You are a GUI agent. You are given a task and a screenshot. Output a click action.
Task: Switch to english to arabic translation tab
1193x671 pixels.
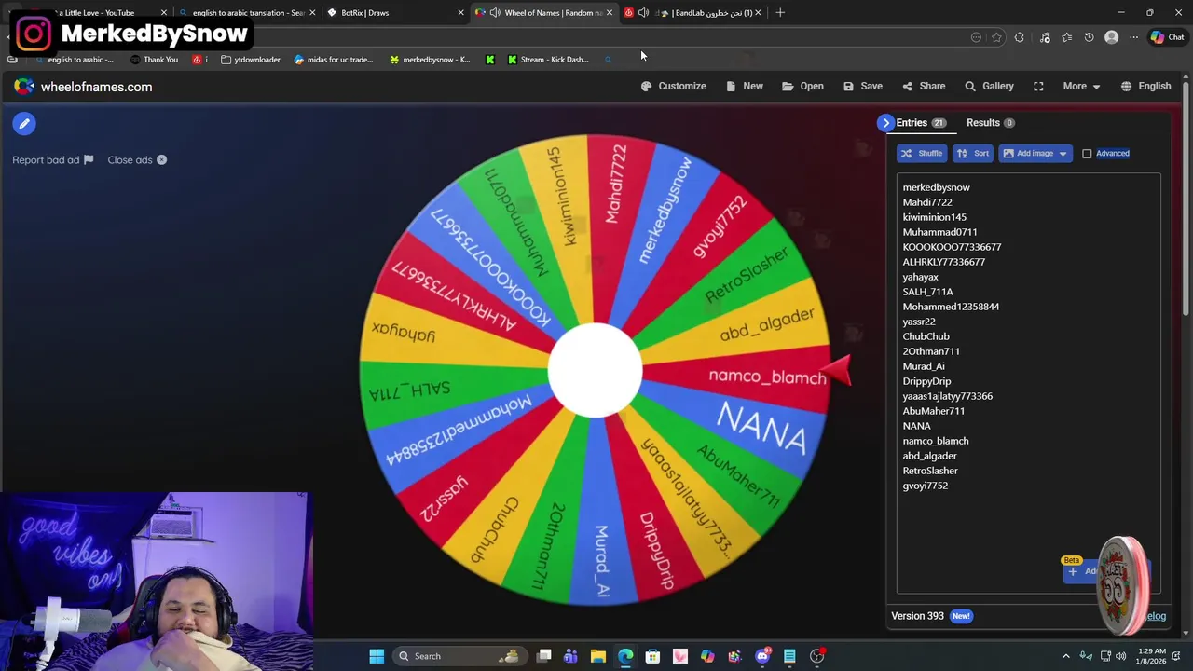[246, 13]
